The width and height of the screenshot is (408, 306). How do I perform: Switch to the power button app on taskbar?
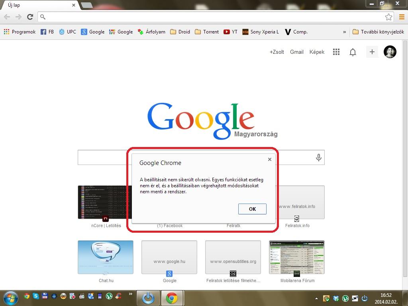tap(148, 298)
